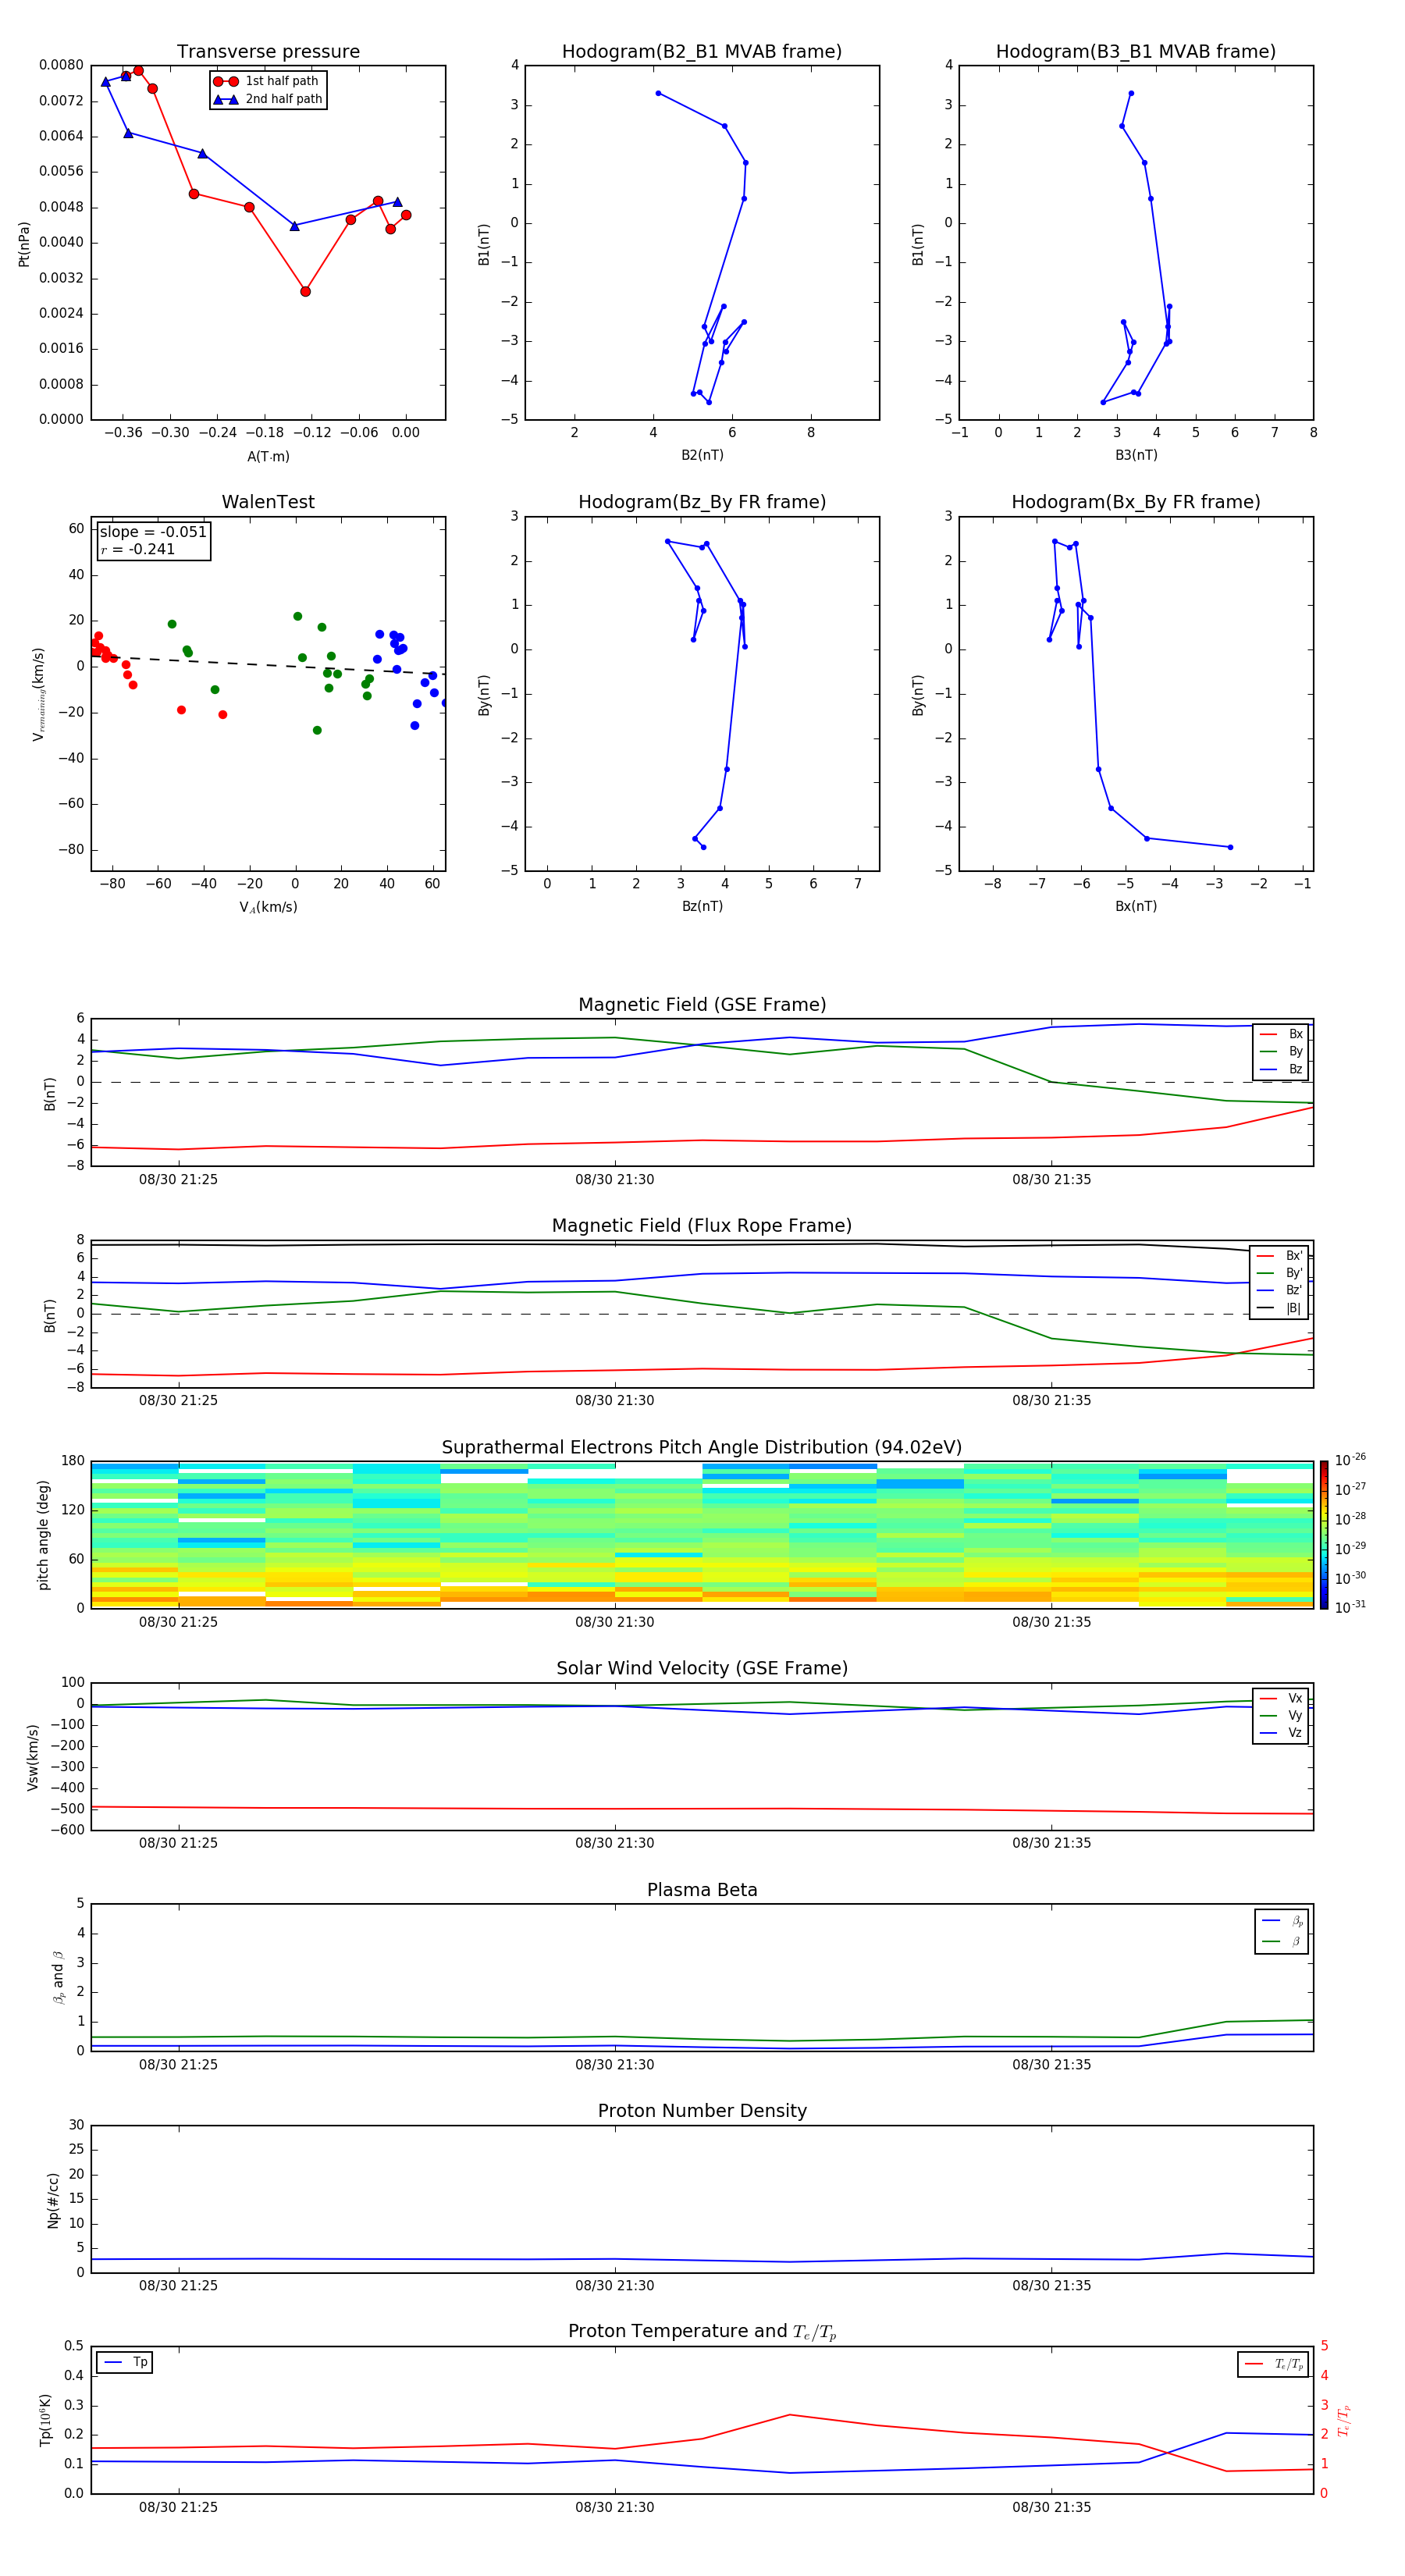The height and width of the screenshot is (2576, 1405).
Task: Select the "slope = -0.051" annotation text
Action: pos(153,532)
